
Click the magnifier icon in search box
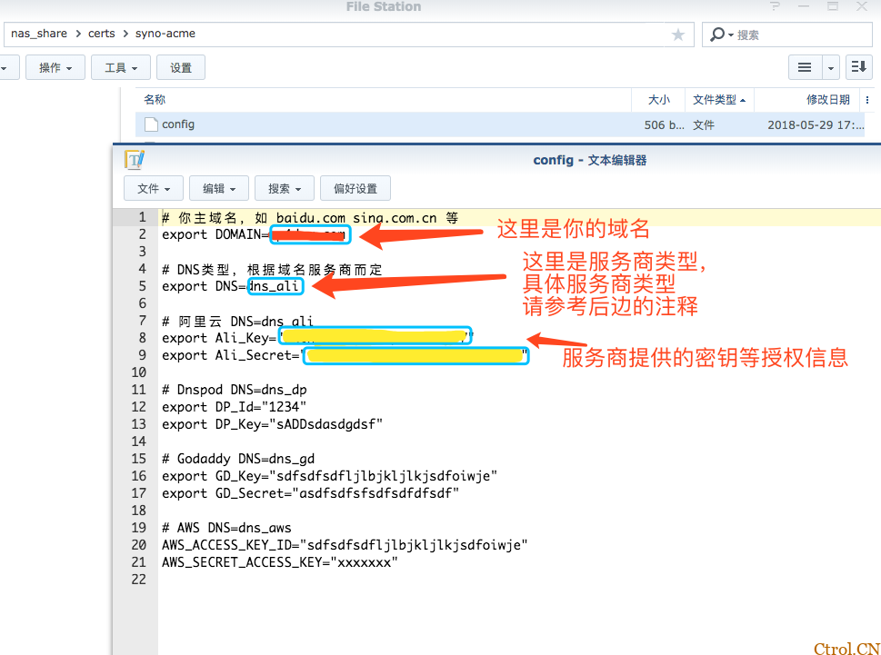[717, 34]
